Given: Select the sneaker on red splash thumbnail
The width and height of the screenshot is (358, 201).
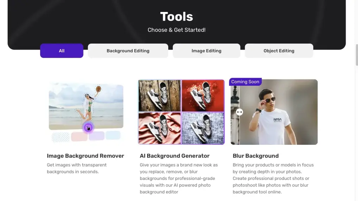Looking at the screenshot, I should coord(203,96).
